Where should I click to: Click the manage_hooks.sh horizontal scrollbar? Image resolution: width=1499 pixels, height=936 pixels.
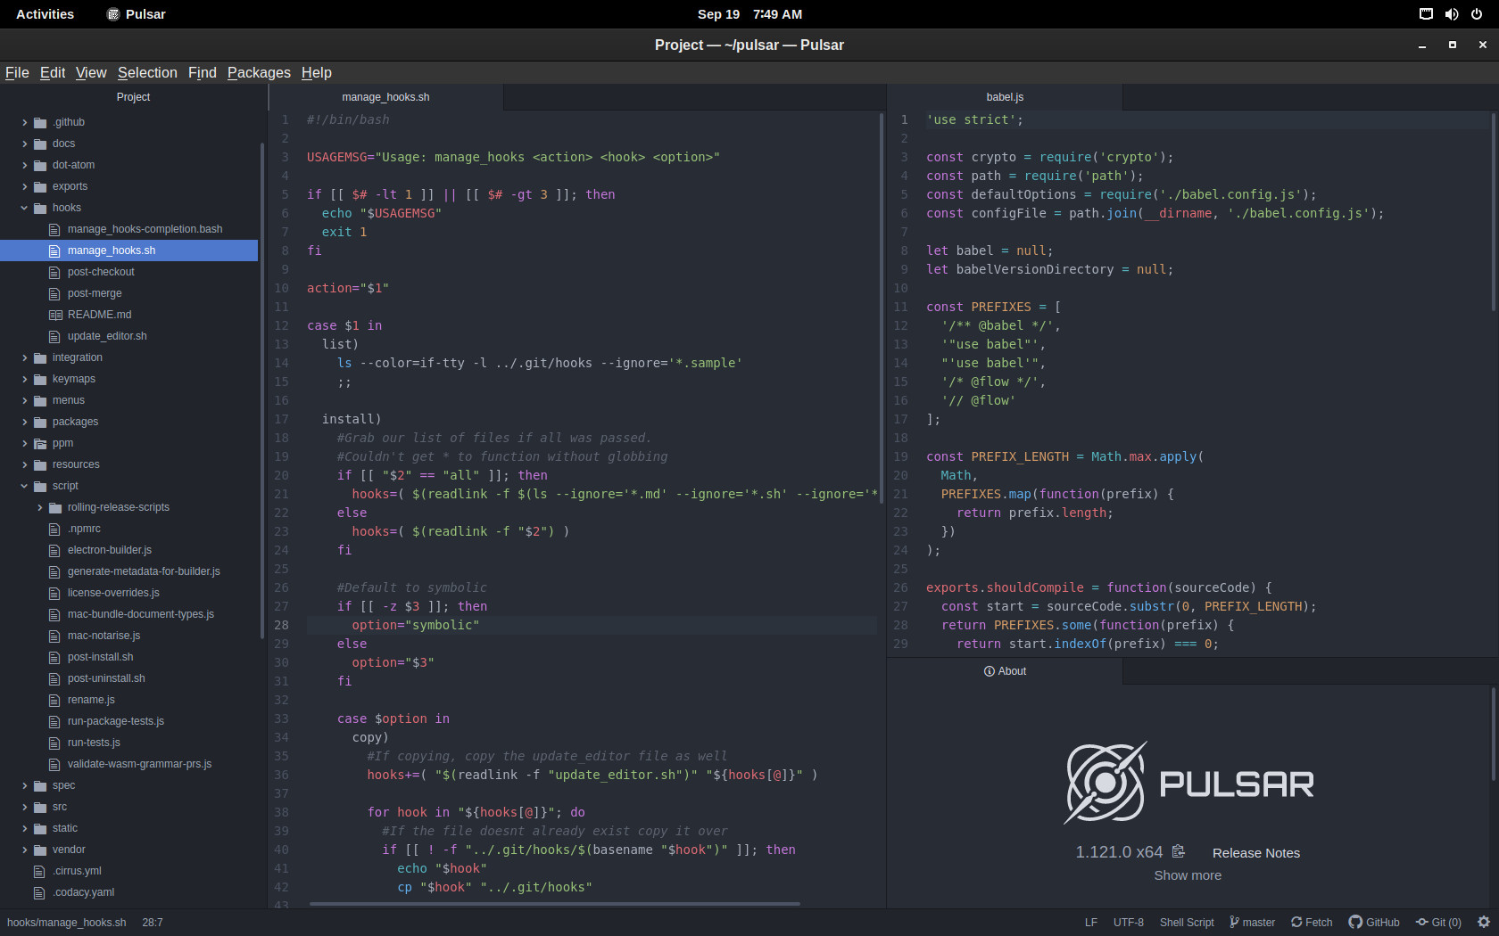click(554, 904)
